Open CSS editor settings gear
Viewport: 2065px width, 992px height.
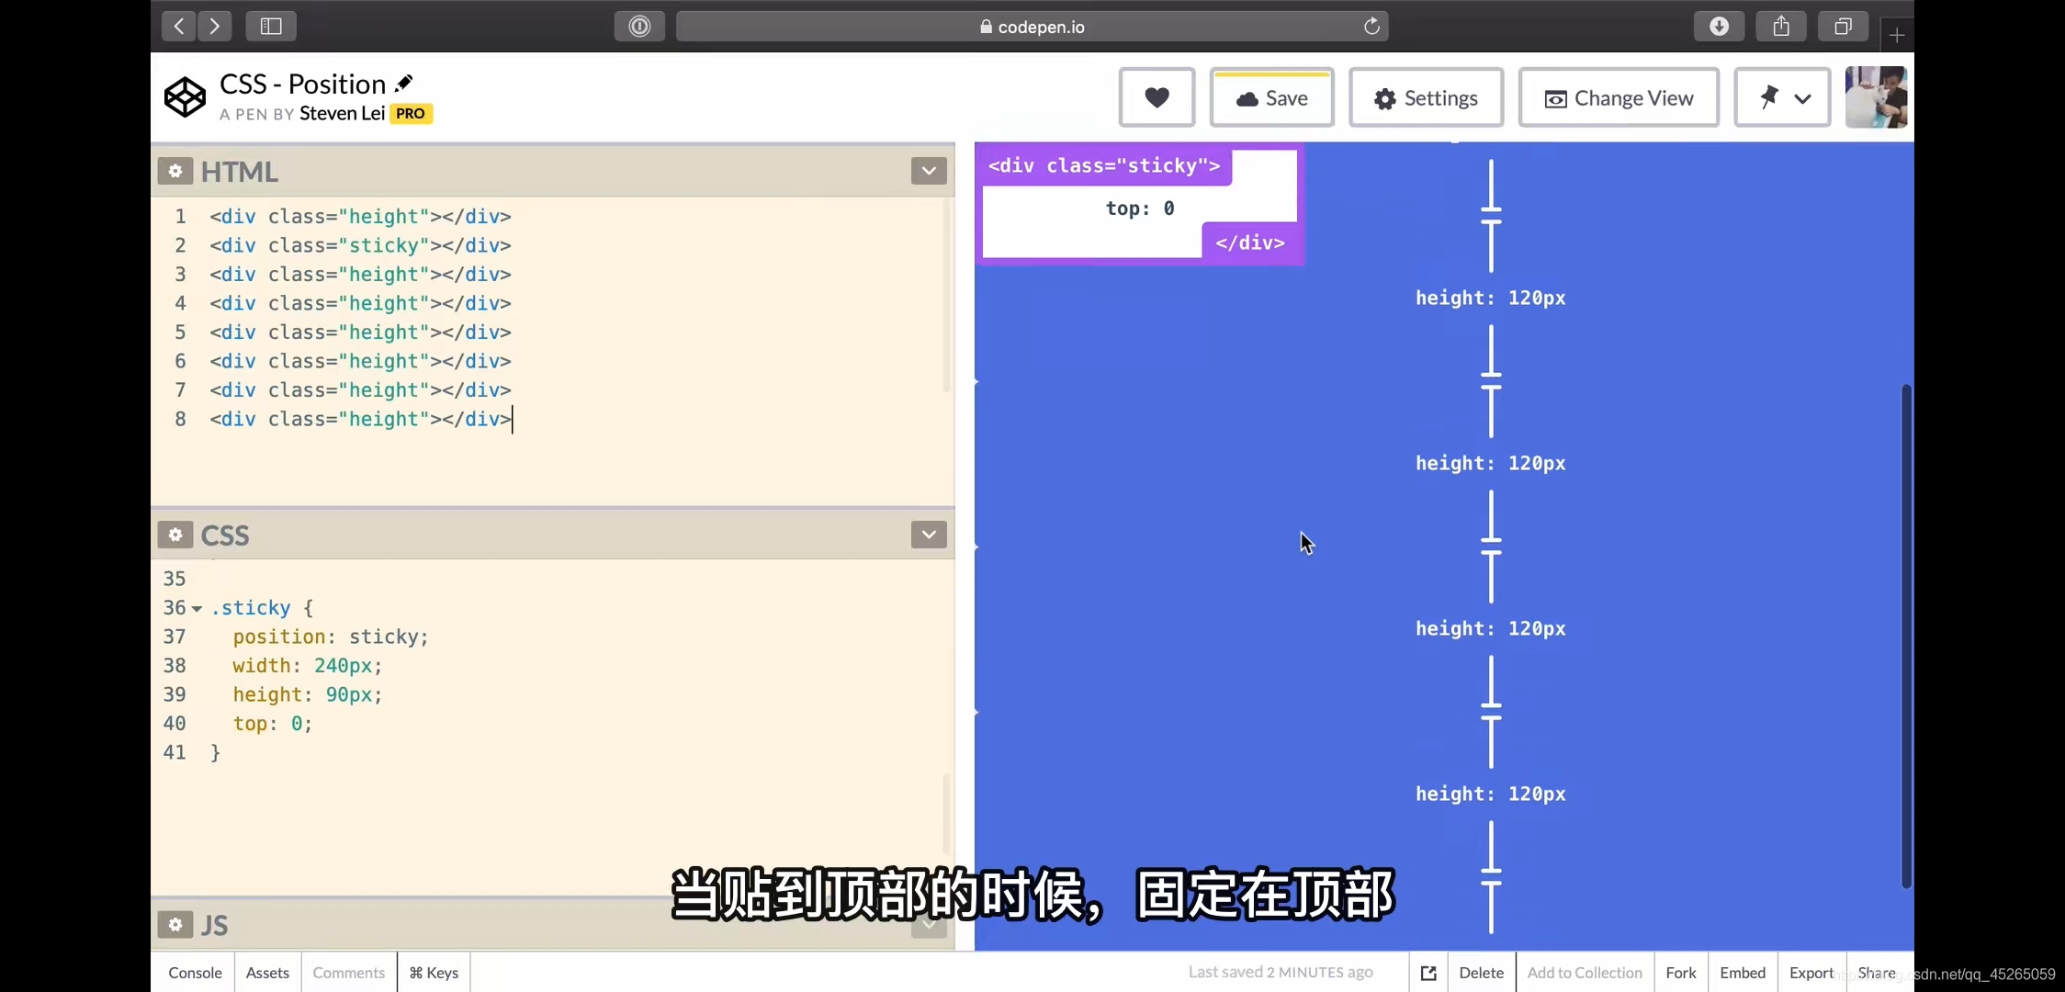(175, 535)
